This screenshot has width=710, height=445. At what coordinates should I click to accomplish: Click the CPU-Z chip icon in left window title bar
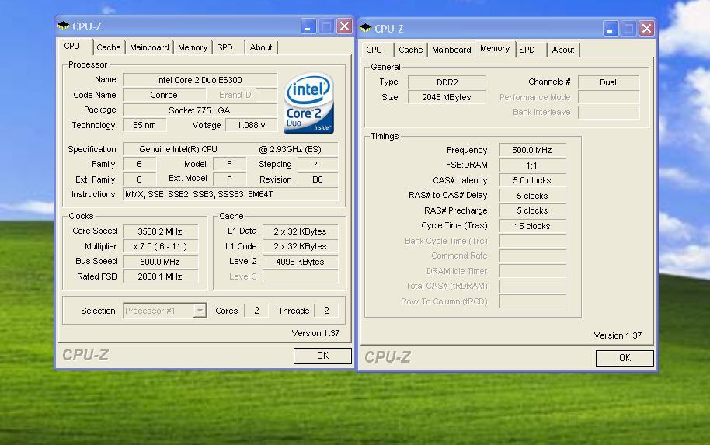tap(64, 26)
